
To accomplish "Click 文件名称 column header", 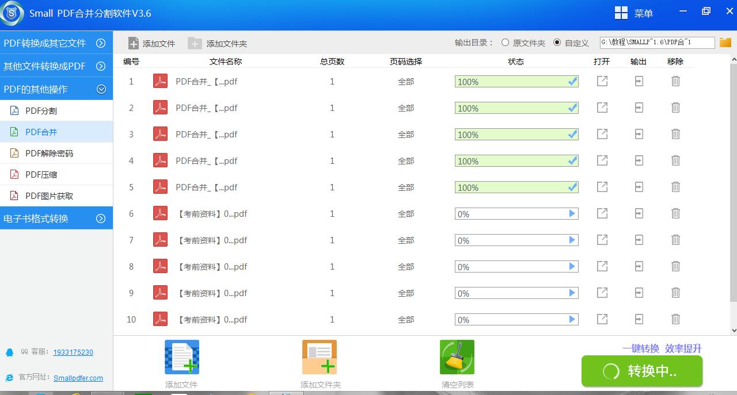I will pyautogui.click(x=226, y=62).
